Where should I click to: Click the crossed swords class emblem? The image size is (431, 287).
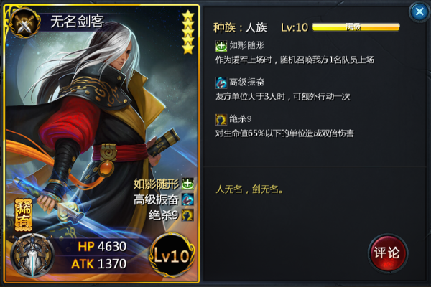25,24
